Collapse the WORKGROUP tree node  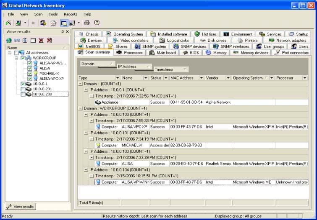(x=16, y=58)
